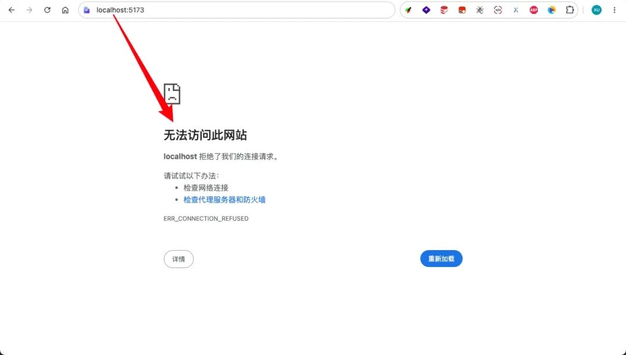
Task: Open the puzzle-piece Extensions menu
Action: (570, 10)
